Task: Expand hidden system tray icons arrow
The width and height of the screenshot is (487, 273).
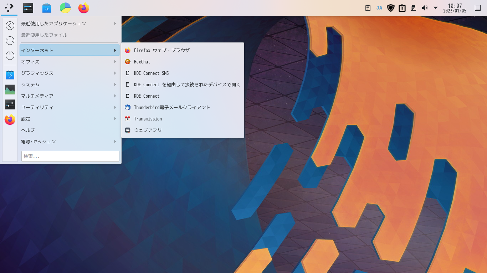Action: 436,8
